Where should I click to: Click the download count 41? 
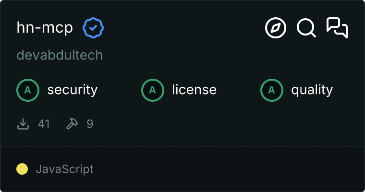44,124
